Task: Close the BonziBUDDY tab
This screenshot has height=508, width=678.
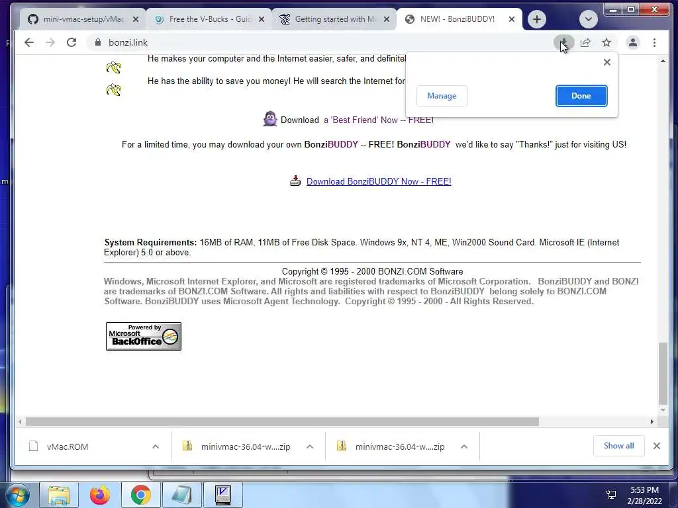Action: pyautogui.click(x=512, y=19)
